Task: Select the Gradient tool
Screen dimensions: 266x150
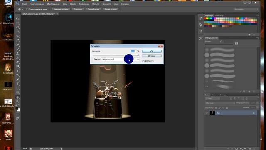Action: point(17,67)
